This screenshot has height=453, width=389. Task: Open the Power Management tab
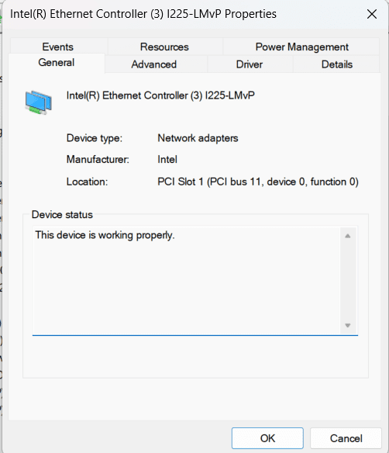(x=302, y=47)
